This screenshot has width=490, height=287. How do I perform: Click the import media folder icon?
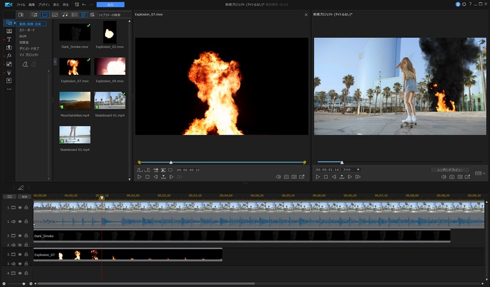click(x=21, y=15)
